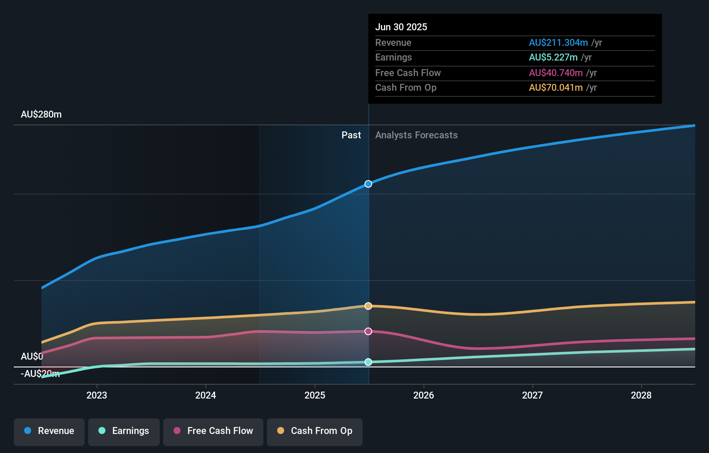Select the blue Revenue data point marker

click(x=368, y=184)
